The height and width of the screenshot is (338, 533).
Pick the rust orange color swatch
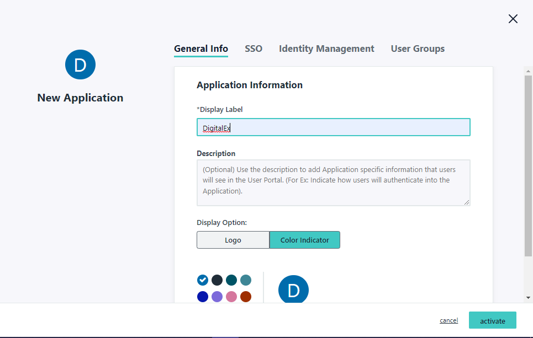[x=246, y=297]
